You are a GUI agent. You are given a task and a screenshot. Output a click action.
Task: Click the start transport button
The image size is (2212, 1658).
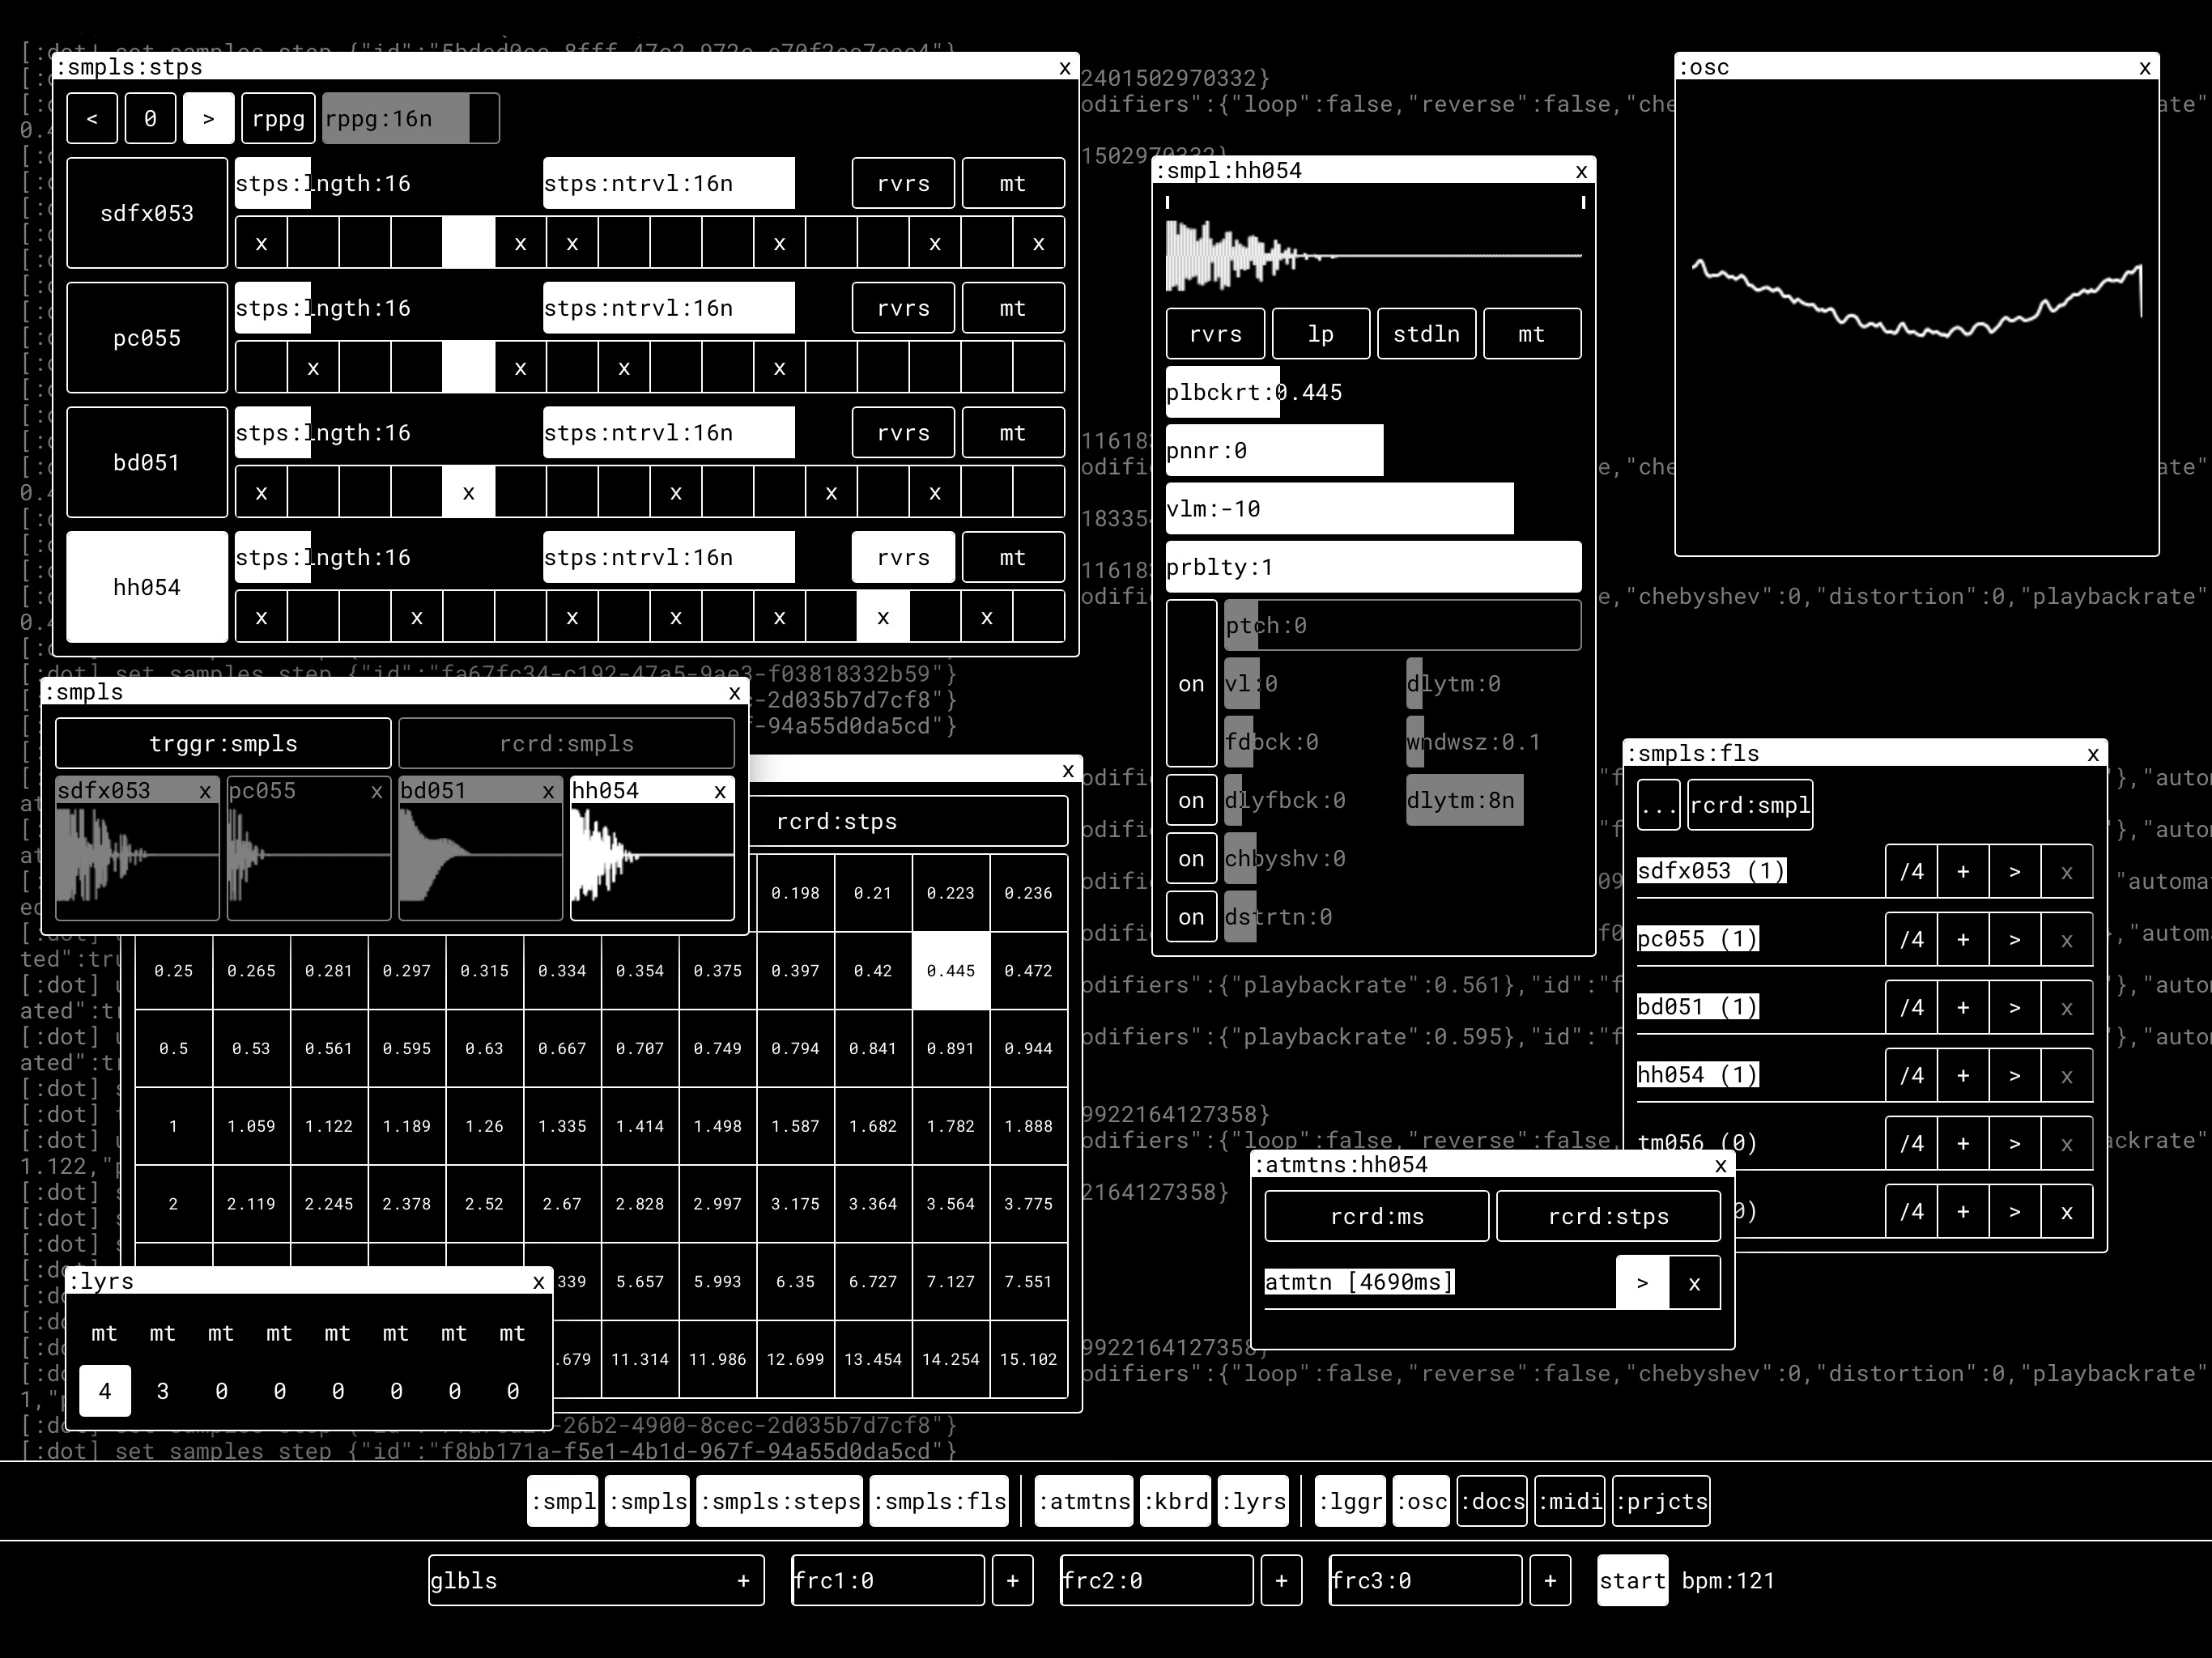(1632, 1581)
